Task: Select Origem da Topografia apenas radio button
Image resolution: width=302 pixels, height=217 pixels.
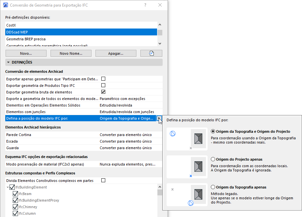Action: click(213, 187)
